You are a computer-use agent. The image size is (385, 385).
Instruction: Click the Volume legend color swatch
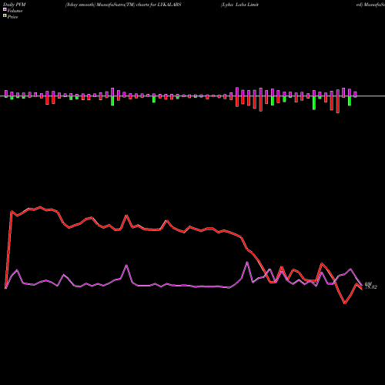[5, 10]
